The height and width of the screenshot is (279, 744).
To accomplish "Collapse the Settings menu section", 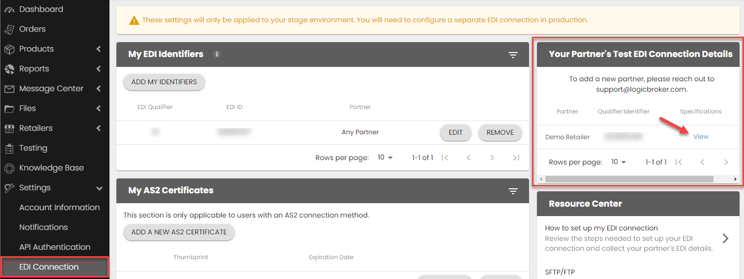I will coord(99,188).
